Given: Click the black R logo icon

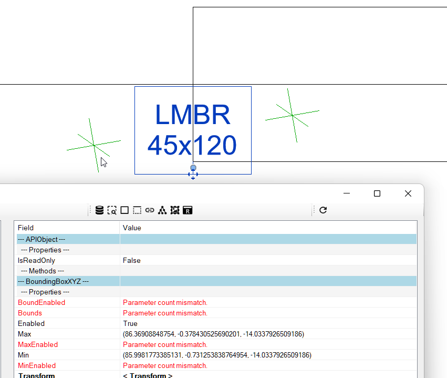Looking at the screenshot, I should click(188, 210).
